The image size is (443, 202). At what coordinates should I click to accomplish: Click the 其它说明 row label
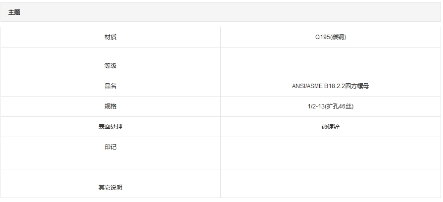pos(110,188)
